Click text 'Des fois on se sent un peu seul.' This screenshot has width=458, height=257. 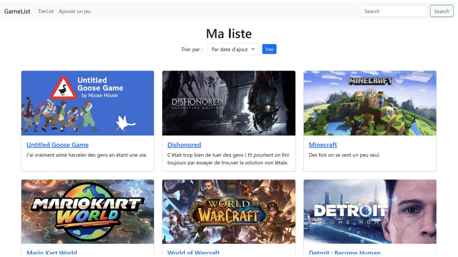[x=344, y=155]
